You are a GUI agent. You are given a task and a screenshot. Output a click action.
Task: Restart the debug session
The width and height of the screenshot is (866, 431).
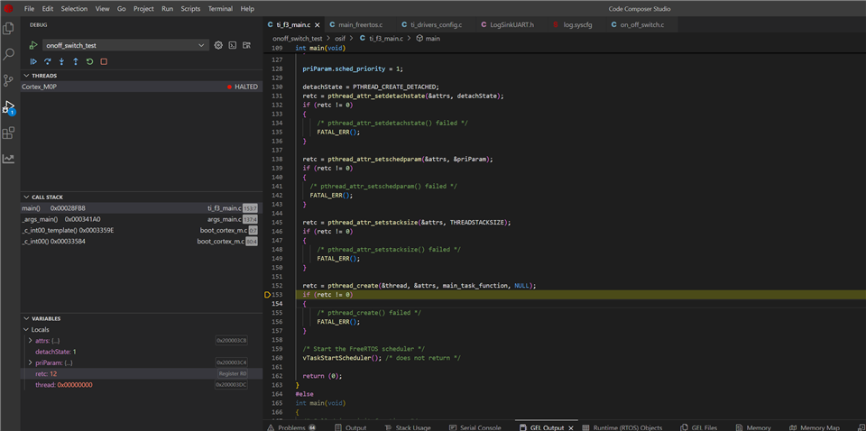[x=89, y=61]
